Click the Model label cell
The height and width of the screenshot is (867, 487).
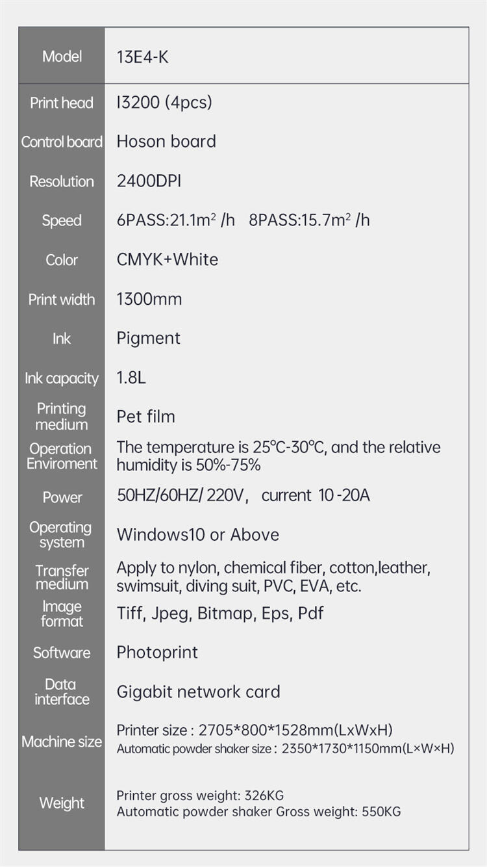click(x=62, y=57)
